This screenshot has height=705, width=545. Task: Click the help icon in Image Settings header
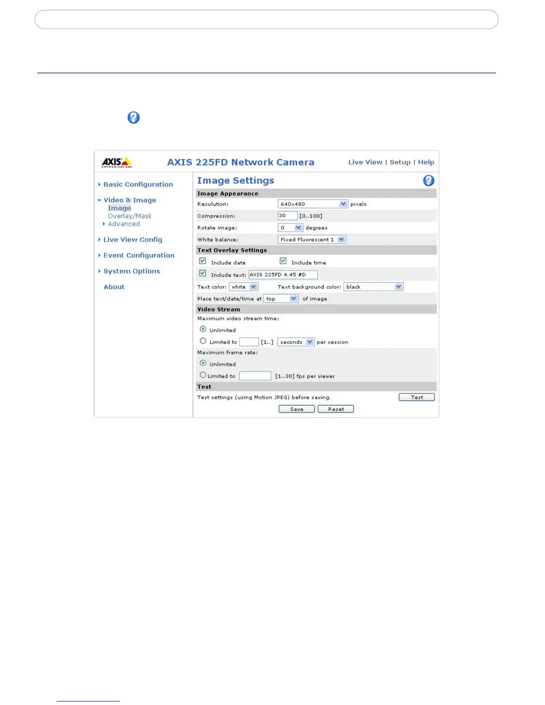pyautogui.click(x=428, y=180)
